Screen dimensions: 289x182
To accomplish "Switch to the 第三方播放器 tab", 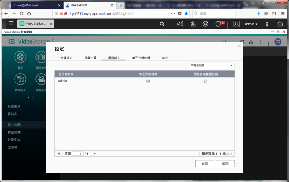I will coord(141,58).
